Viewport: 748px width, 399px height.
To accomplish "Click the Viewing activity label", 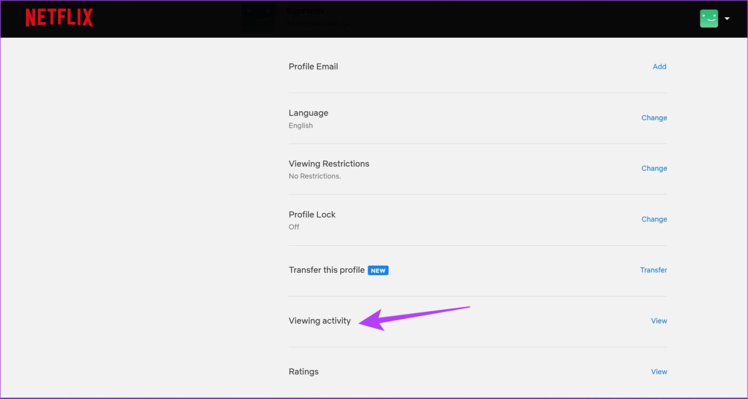I will click(x=320, y=321).
